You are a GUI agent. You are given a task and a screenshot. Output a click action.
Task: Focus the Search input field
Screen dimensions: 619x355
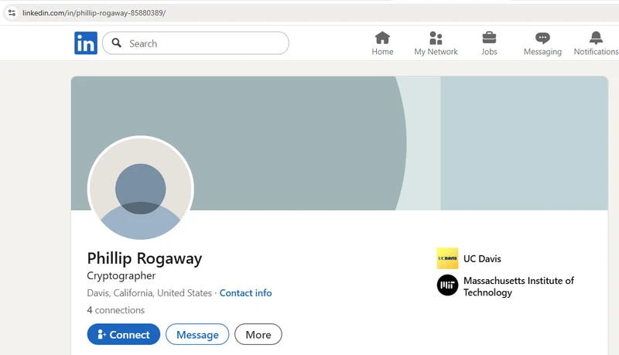pyautogui.click(x=196, y=43)
